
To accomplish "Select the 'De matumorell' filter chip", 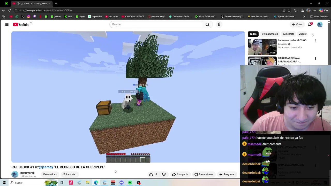I will pyautogui.click(x=270, y=34).
